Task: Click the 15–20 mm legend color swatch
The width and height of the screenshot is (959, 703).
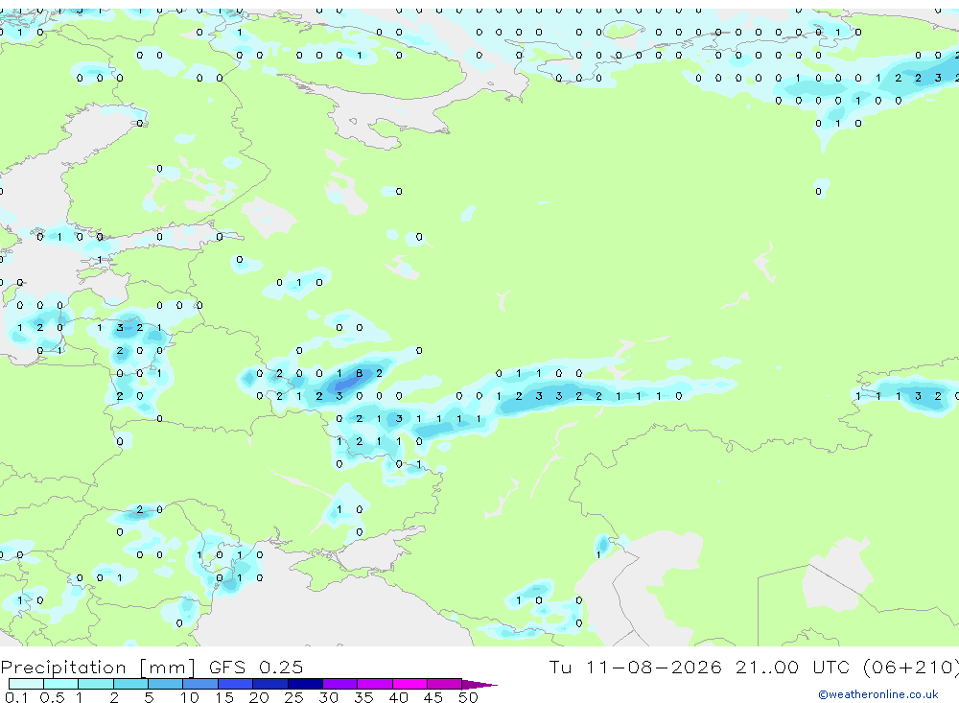Action: tap(235, 684)
